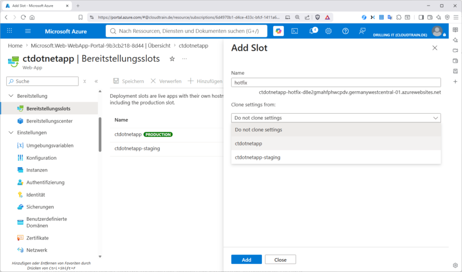Open Clone settings from dropdown

336,118
